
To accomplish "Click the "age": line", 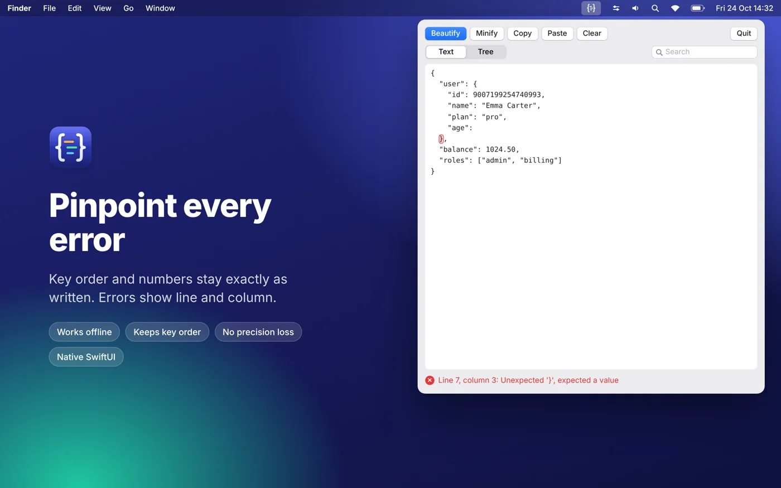I will click(x=460, y=128).
